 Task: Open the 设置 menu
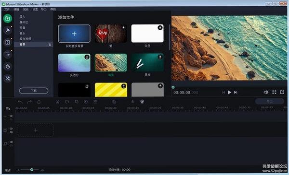click(x=35, y=9)
